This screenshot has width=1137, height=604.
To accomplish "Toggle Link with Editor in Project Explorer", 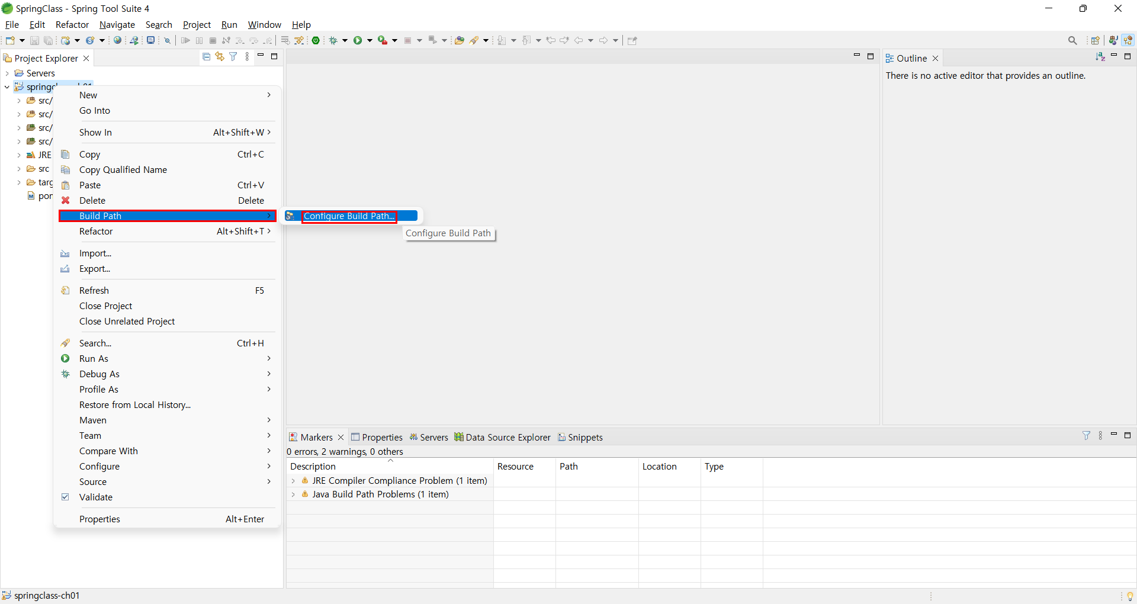I will click(x=220, y=56).
